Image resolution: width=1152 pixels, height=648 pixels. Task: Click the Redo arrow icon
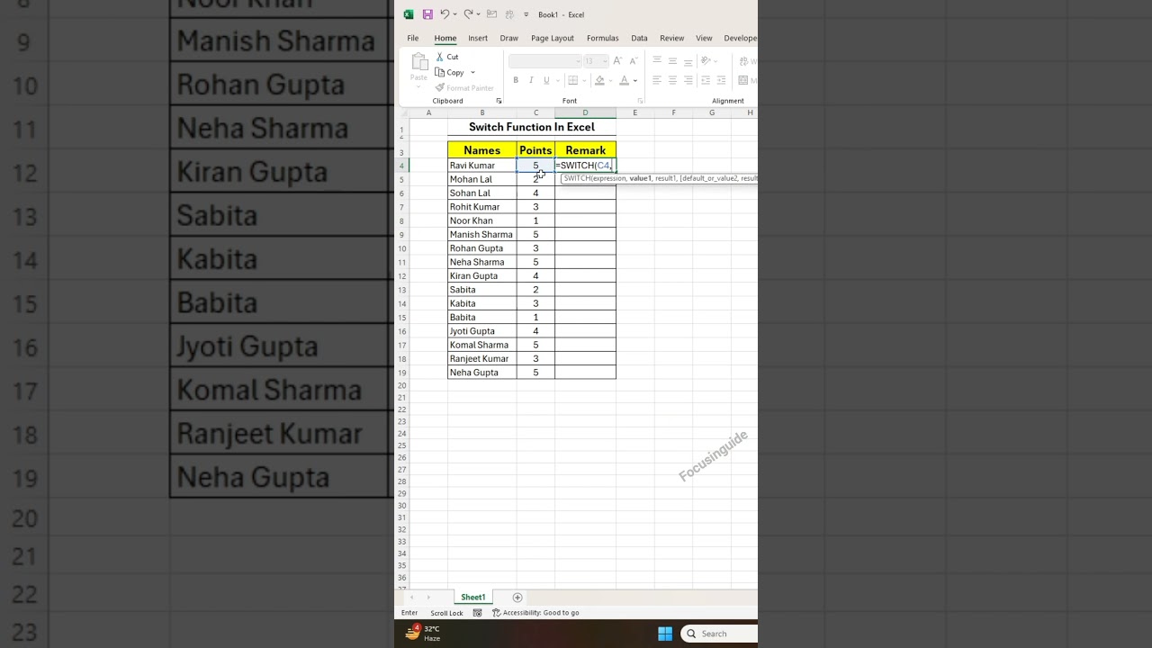(468, 14)
